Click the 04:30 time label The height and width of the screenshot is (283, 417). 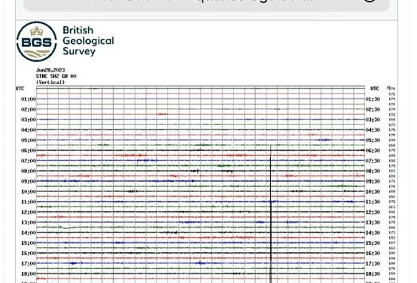[x=373, y=130]
